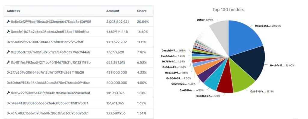Open address 0x767c4fbb16b67b90 with 1.34% share
Image resolution: width=308 pixels, height=119 pixels.
click(47, 113)
